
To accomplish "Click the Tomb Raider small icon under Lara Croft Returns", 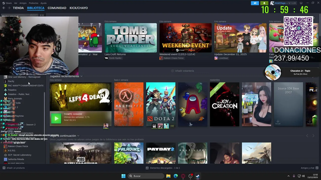I will [x=106, y=58].
